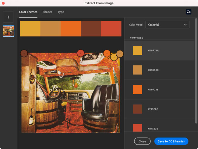Select the van interior image thumbnail

9,31
